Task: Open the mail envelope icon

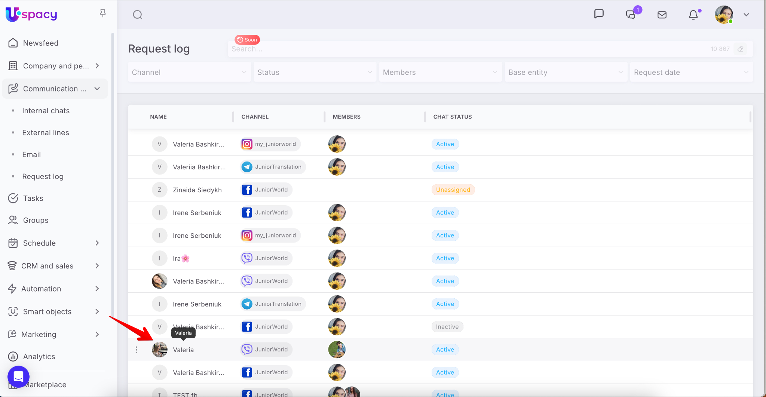Action: point(662,15)
